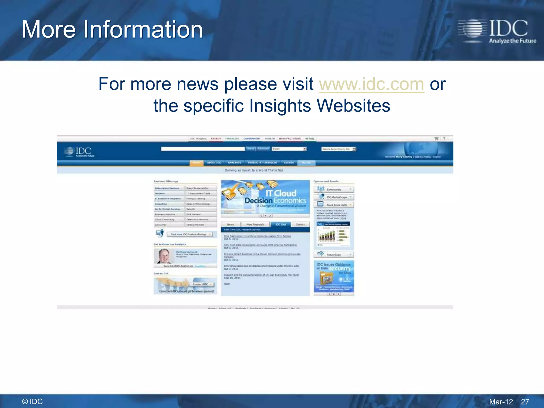Click the Logout link in header
The image size is (544, 408).
[437, 157]
